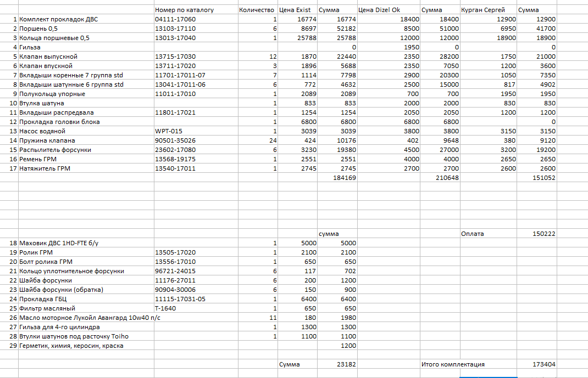Select catalog number 90904-30006
Screen dimensions: 588x378
pyautogui.click(x=196, y=290)
